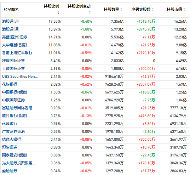Select the +61.75万 net trade cell
This screenshot has height=175, width=190.
click(x=148, y=171)
